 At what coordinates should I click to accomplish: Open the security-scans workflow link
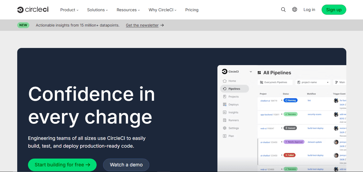pos(314,114)
